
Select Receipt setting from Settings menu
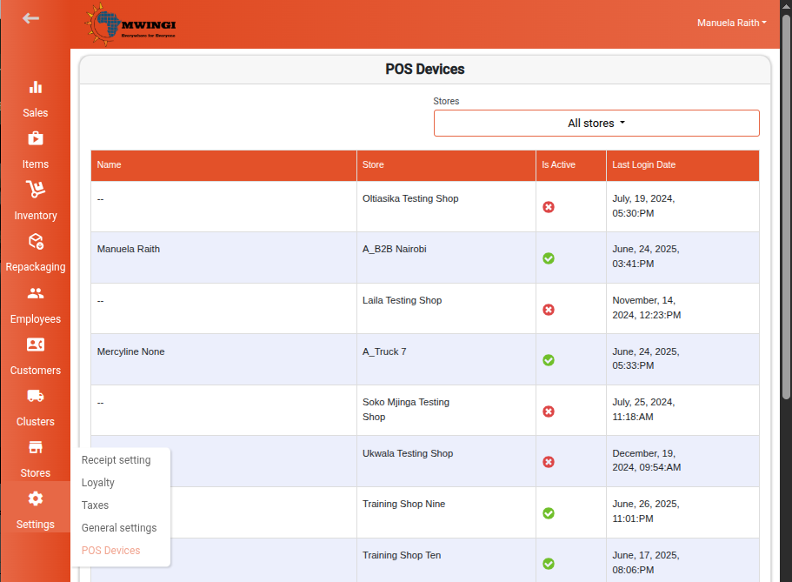click(116, 460)
